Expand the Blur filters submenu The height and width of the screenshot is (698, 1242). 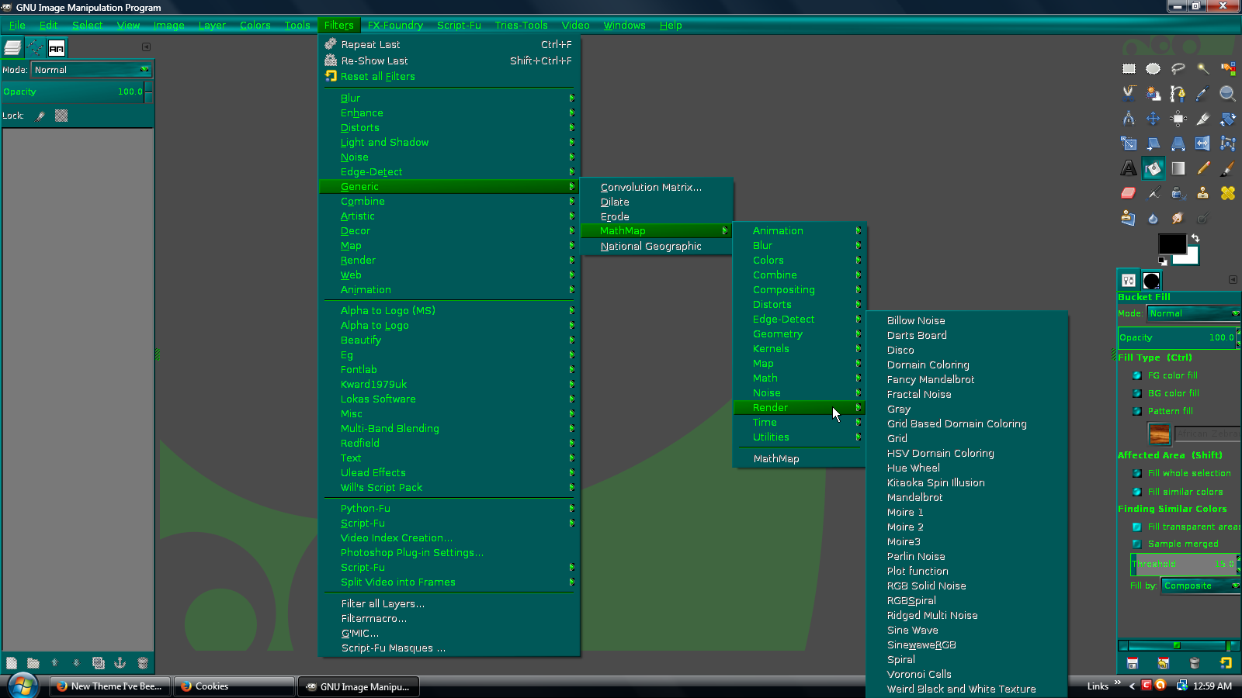pos(449,98)
